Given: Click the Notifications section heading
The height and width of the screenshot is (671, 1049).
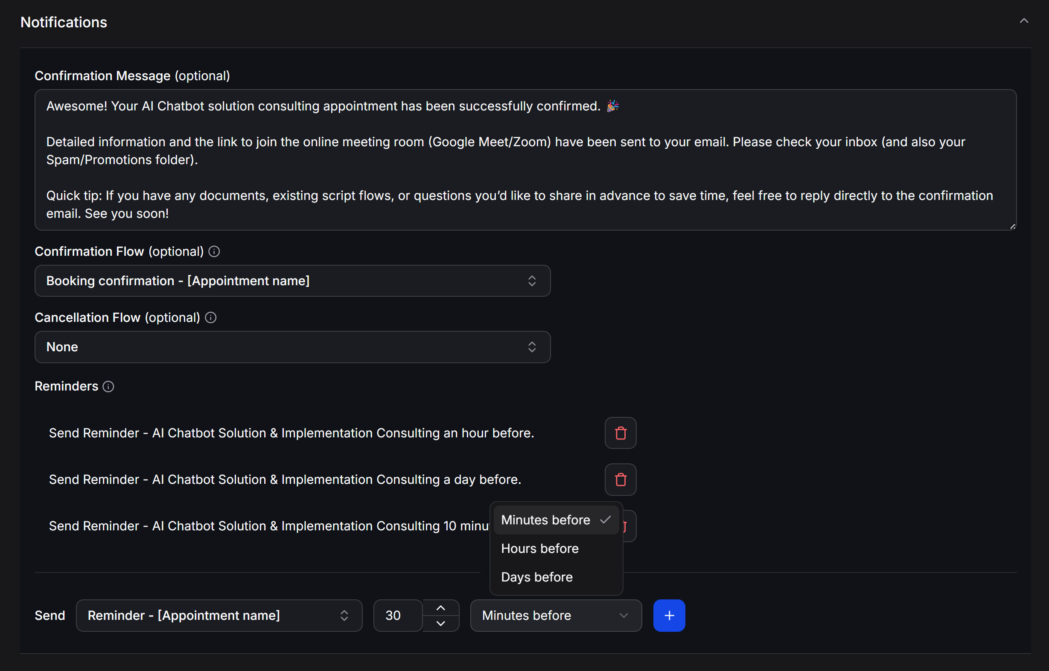Looking at the screenshot, I should [64, 22].
